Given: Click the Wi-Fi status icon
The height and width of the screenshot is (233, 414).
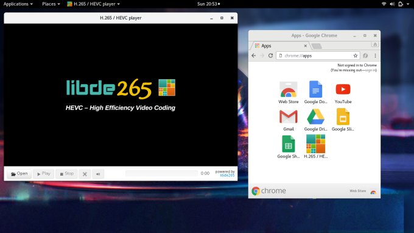Looking at the screenshot, I should point(384,4).
